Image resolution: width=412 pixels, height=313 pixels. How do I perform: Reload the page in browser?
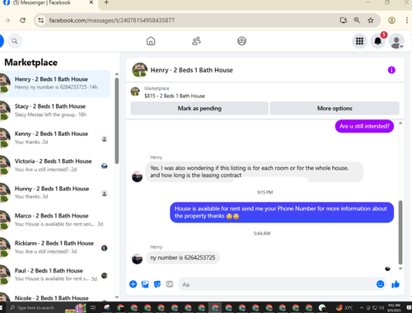[23, 21]
